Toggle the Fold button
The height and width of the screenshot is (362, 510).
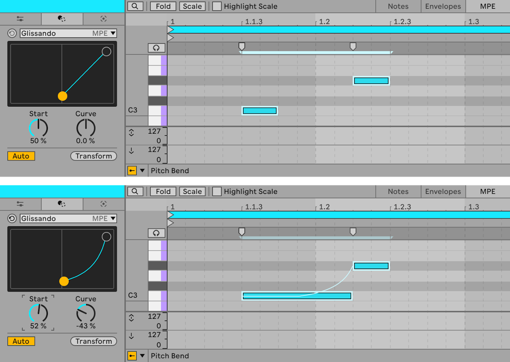[x=163, y=6]
